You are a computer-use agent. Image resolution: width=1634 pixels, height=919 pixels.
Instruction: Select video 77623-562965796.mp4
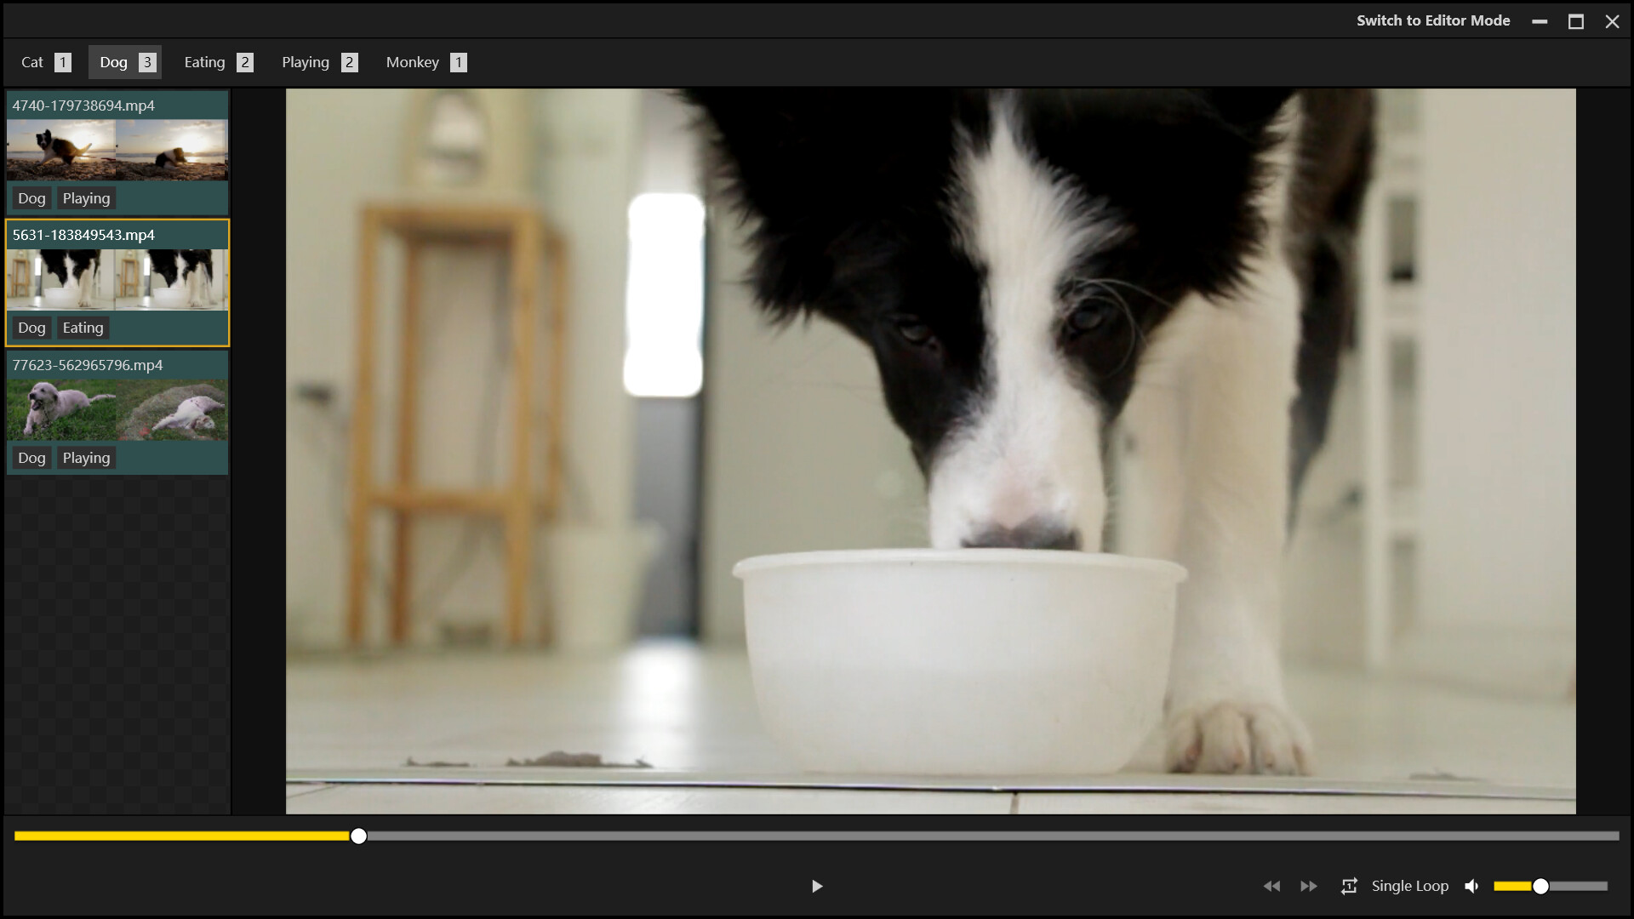click(x=117, y=413)
